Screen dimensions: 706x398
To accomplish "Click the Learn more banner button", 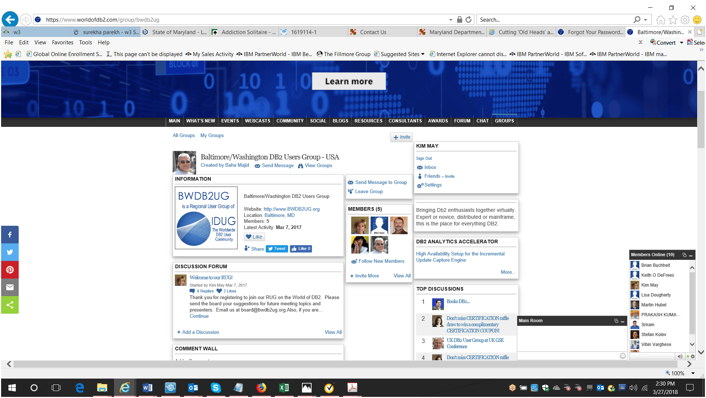I will 349,81.
